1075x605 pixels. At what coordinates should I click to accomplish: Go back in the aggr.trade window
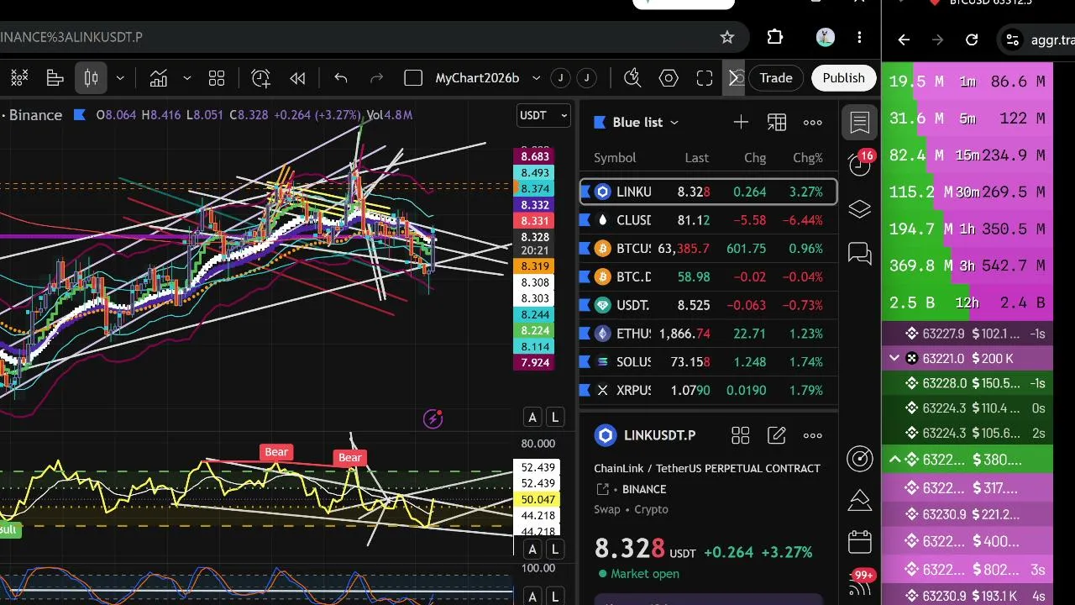click(904, 39)
